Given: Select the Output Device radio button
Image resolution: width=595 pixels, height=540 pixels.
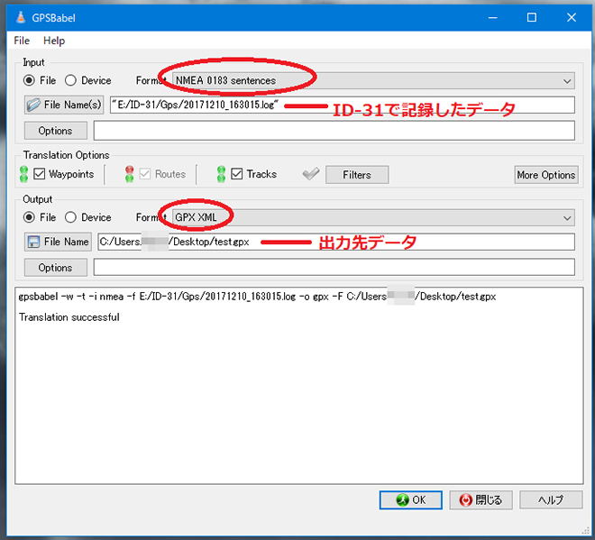Looking at the screenshot, I should point(70,217).
